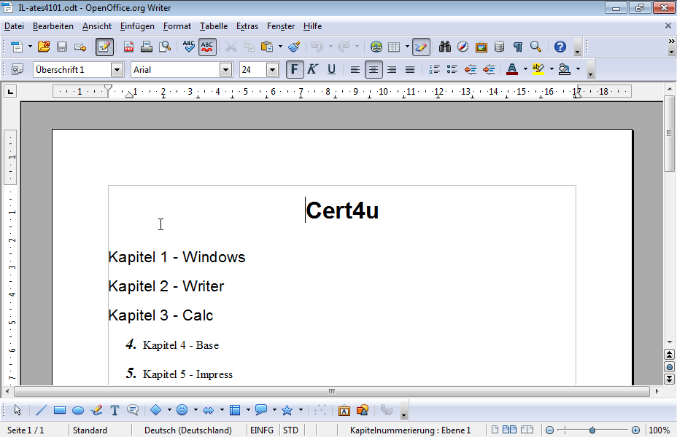Apply the font color A swatch
This screenshot has height=437, width=677.
[x=512, y=69]
